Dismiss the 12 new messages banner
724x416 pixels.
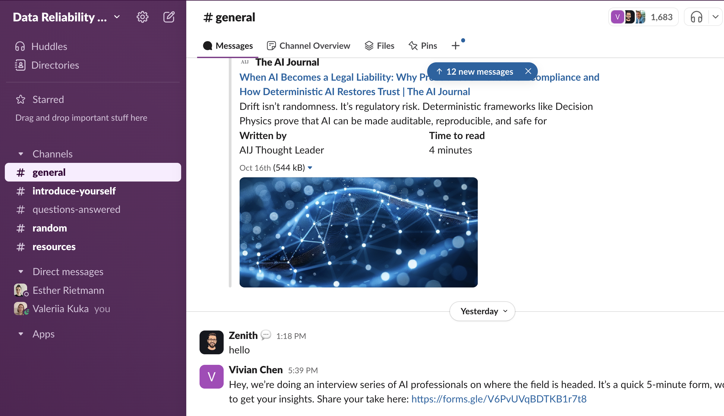click(528, 71)
